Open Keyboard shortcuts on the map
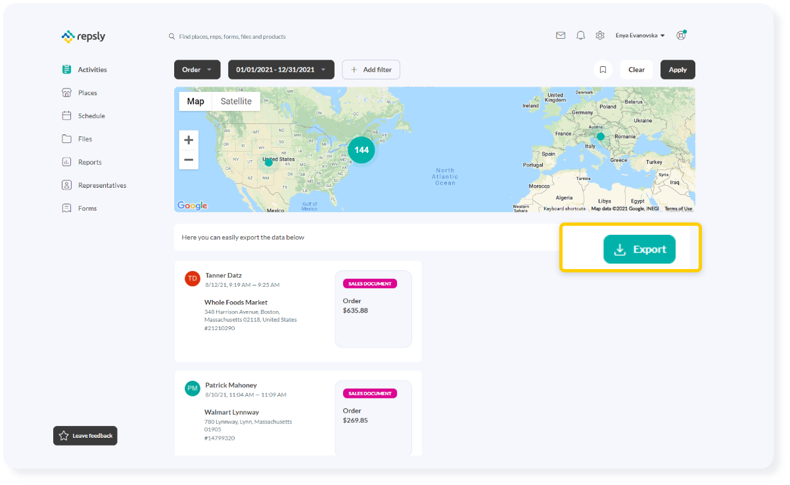This screenshot has height=485, width=790. (x=565, y=209)
